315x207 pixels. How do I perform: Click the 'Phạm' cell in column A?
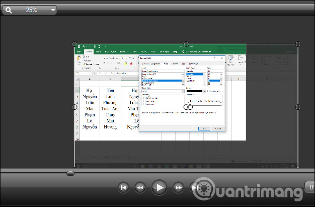point(90,115)
